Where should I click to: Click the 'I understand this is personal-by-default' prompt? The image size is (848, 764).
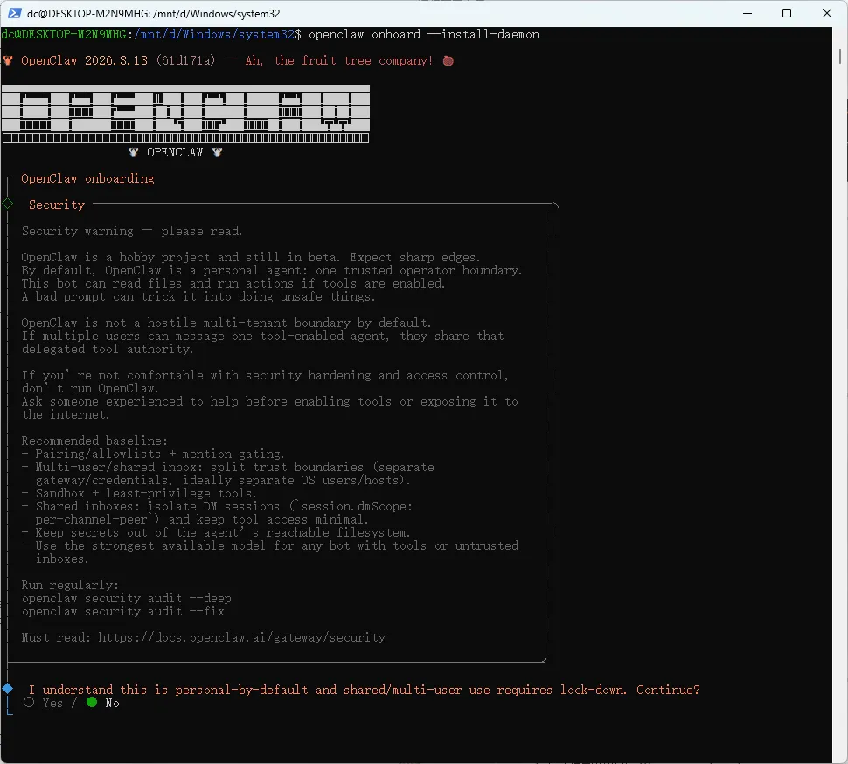(x=364, y=690)
